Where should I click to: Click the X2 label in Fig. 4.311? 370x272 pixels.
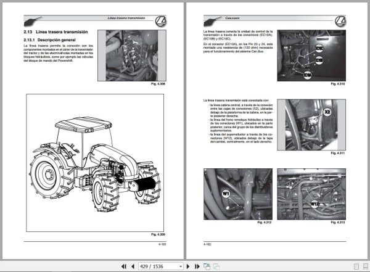327,112
